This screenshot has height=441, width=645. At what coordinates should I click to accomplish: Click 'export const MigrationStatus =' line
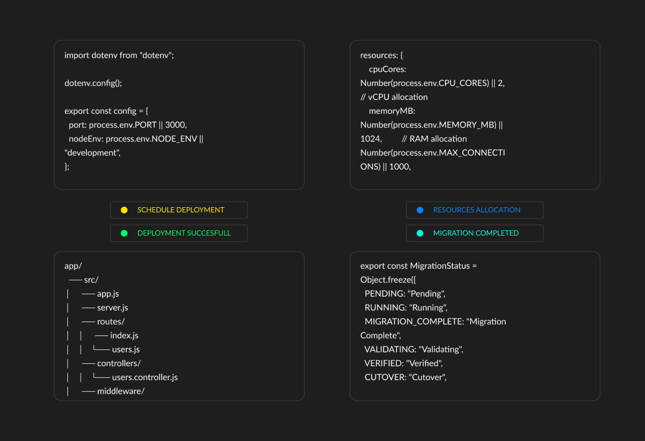click(418, 266)
